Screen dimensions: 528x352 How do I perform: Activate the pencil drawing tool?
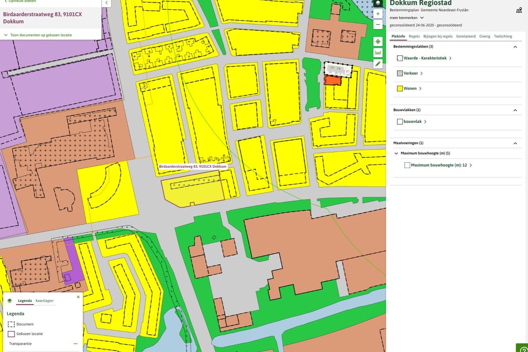[378, 64]
